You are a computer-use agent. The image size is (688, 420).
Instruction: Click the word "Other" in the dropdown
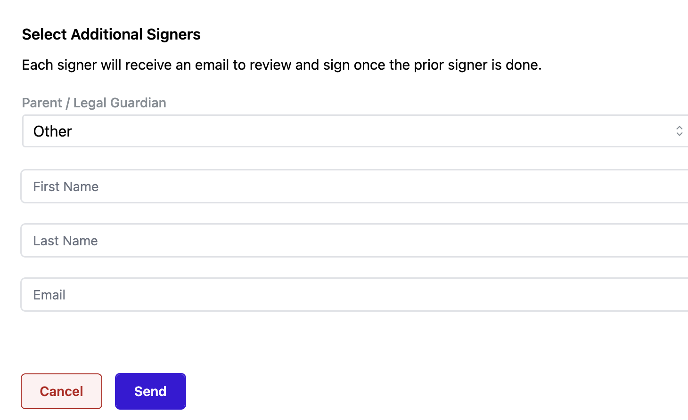52,131
